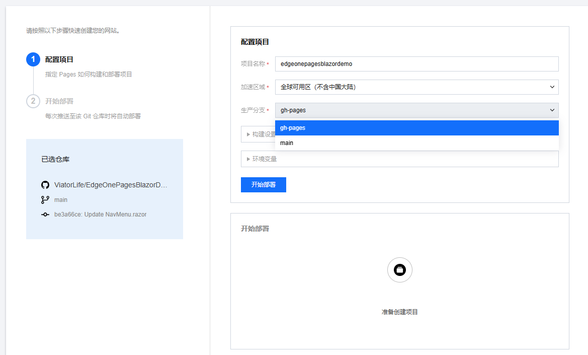
Task: Click the commit icon beside be3a66ce
Action: 45,214
